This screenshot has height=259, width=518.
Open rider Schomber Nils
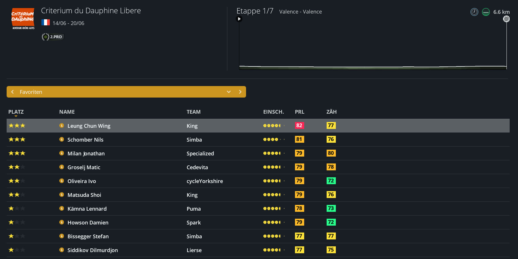click(x=85, y=140)
